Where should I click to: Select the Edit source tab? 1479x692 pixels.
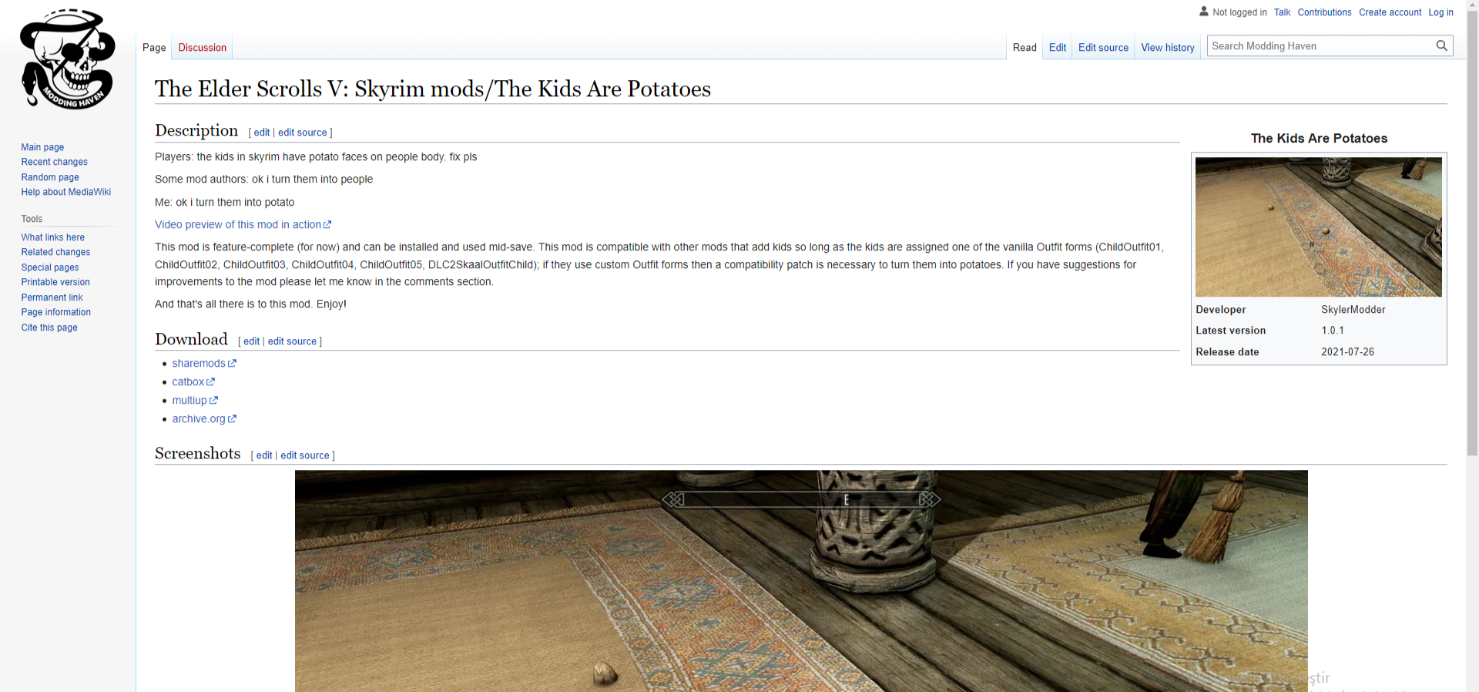point(1103,48)
